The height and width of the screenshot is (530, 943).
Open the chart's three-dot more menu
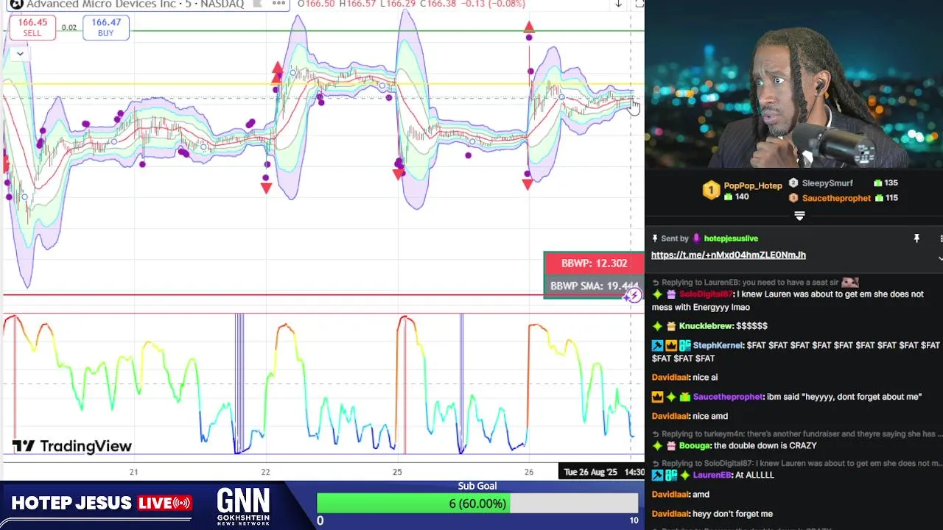click(x=278, y=4)
